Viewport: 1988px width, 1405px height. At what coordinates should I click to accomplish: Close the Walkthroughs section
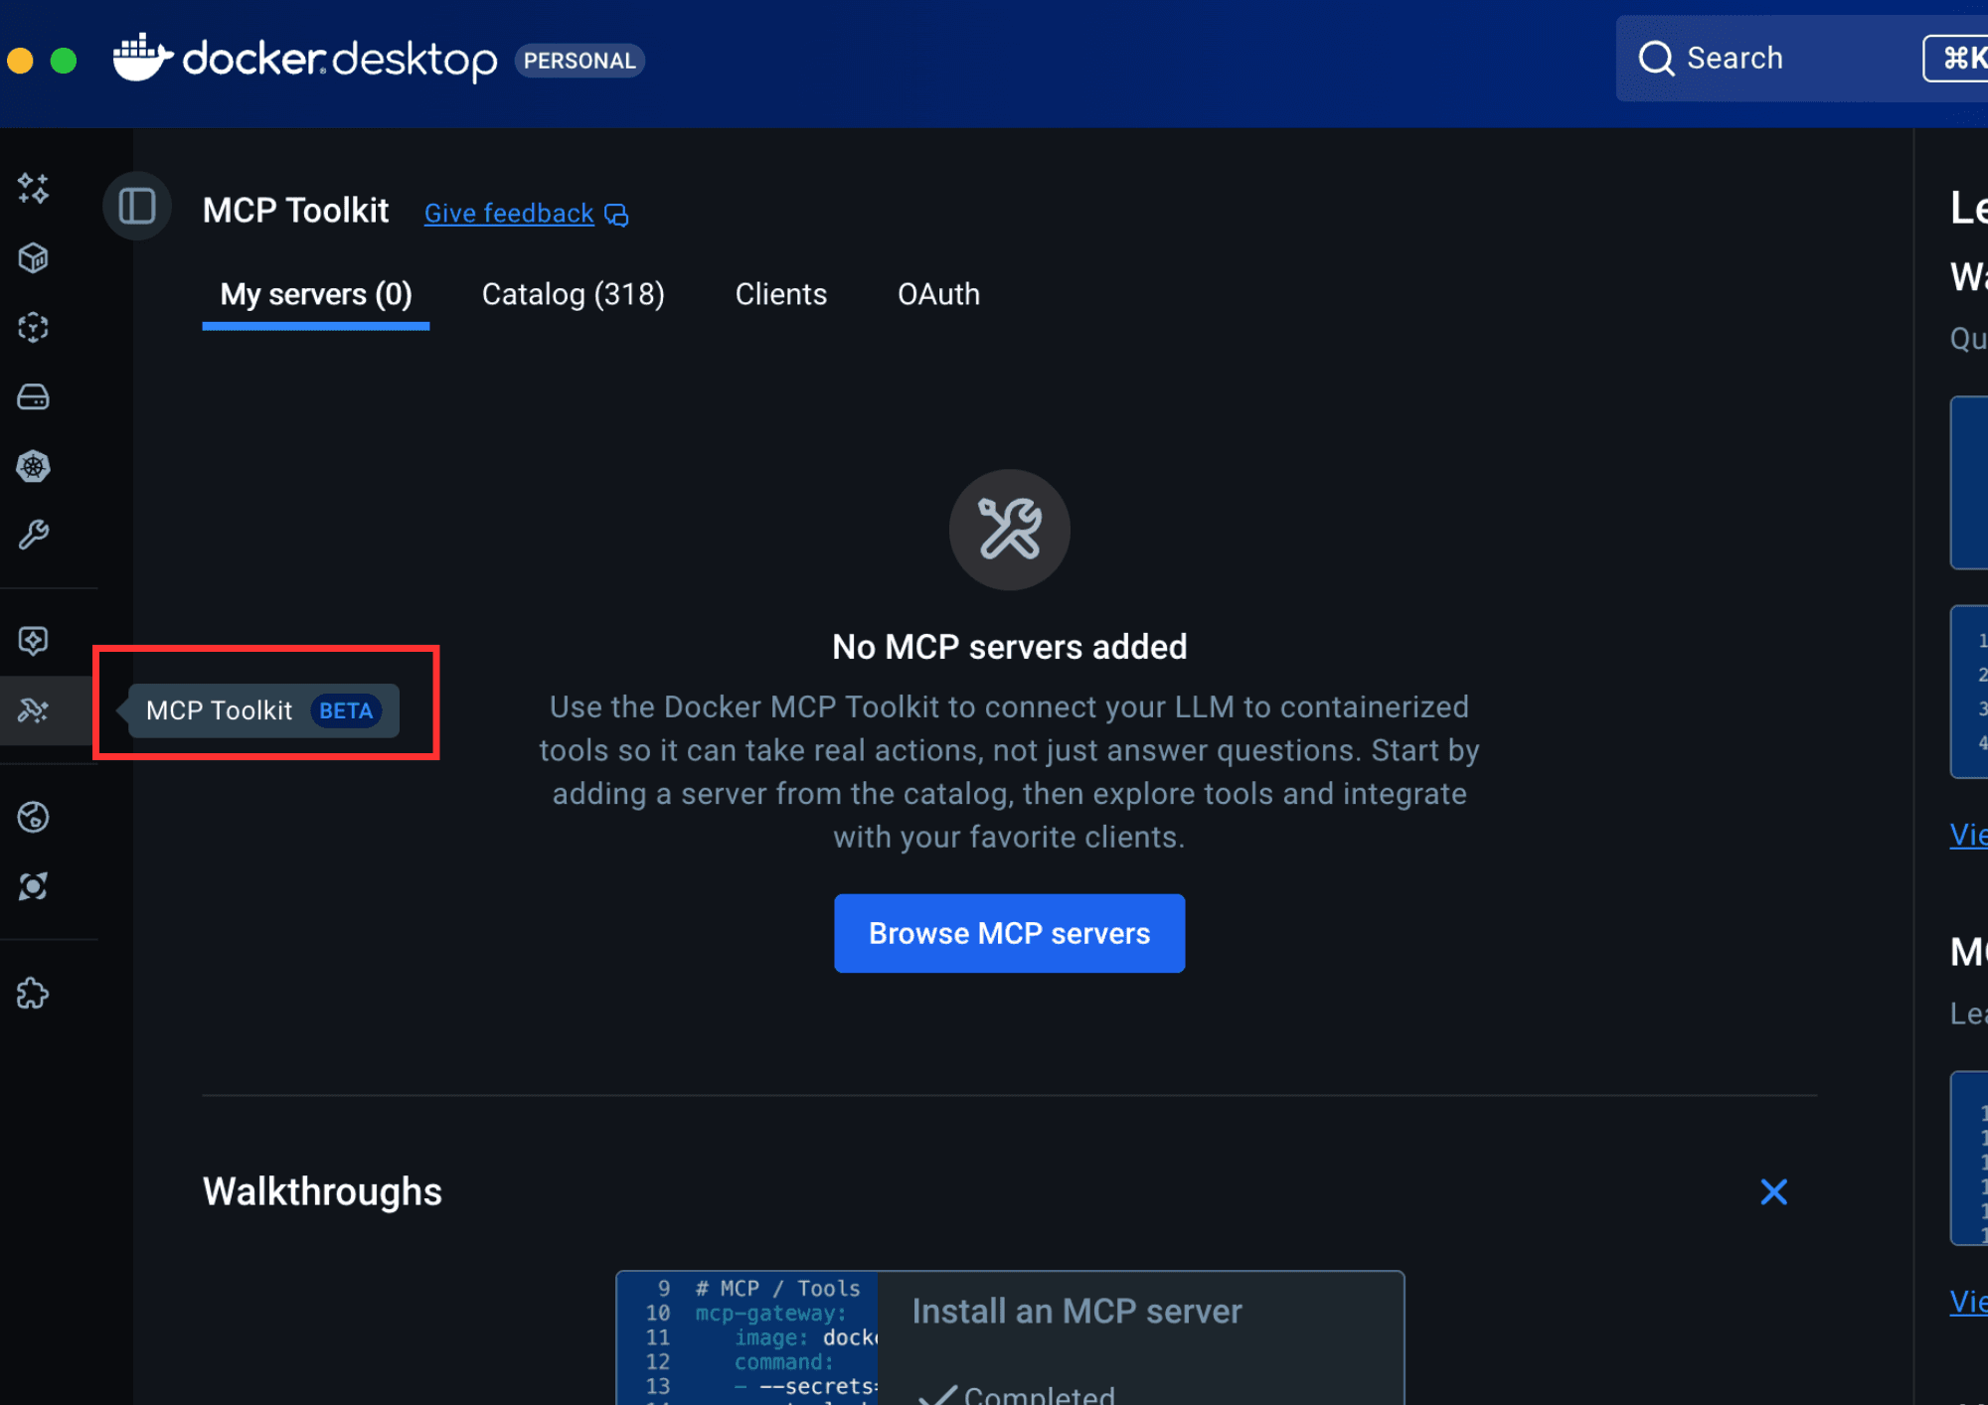(1773, 1191)
